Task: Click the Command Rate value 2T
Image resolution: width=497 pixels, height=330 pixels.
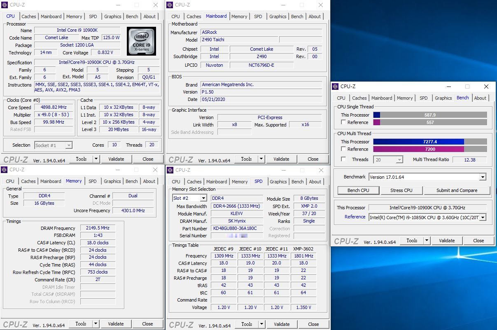Action: tap(98, 280)
